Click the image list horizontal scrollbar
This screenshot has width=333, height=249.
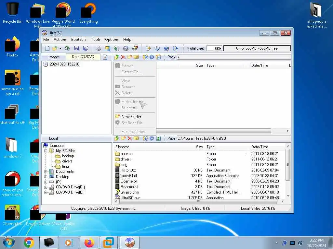[213, 131]
